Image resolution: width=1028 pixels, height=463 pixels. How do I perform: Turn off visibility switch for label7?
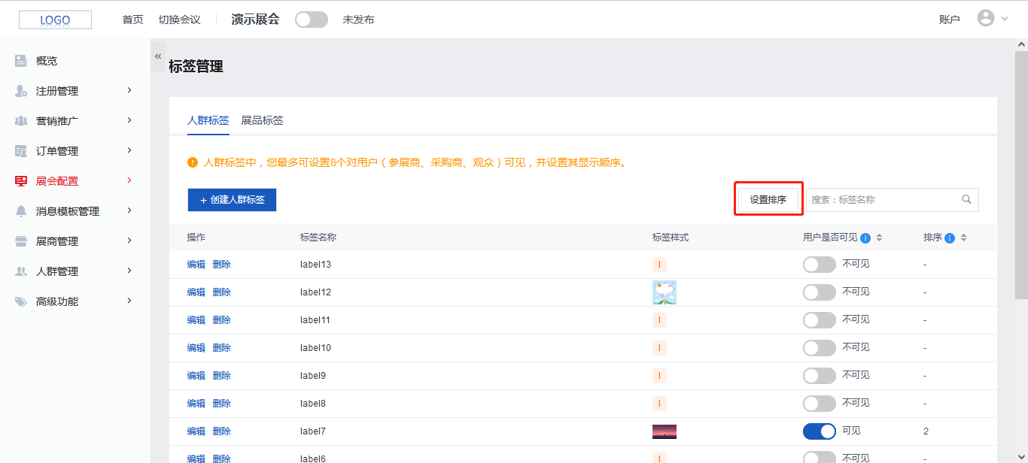[x=820, y=431]
